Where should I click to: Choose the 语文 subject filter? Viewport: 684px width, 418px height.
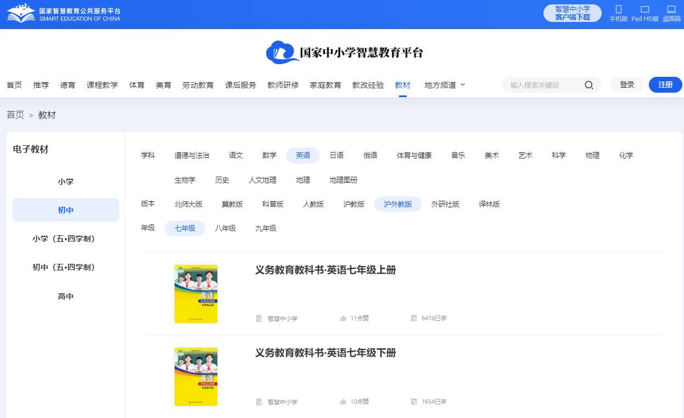236,155
